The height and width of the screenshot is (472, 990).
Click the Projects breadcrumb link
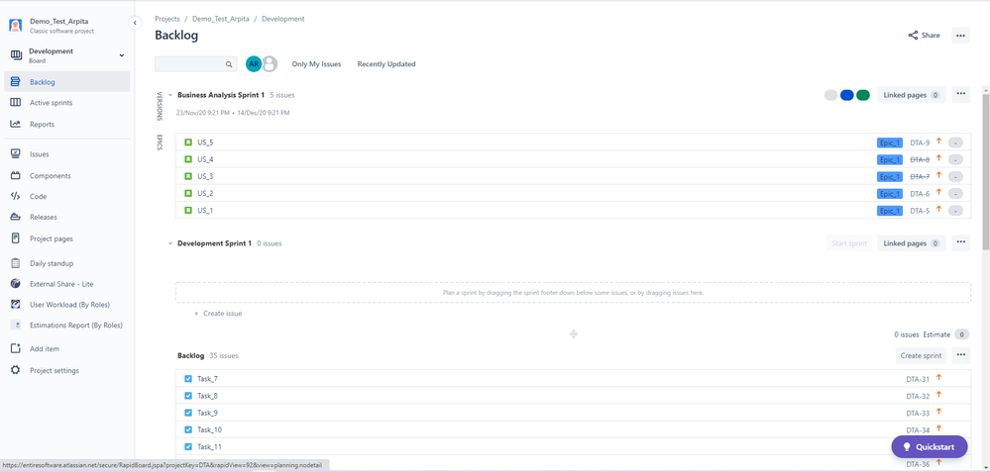point(167,19)
